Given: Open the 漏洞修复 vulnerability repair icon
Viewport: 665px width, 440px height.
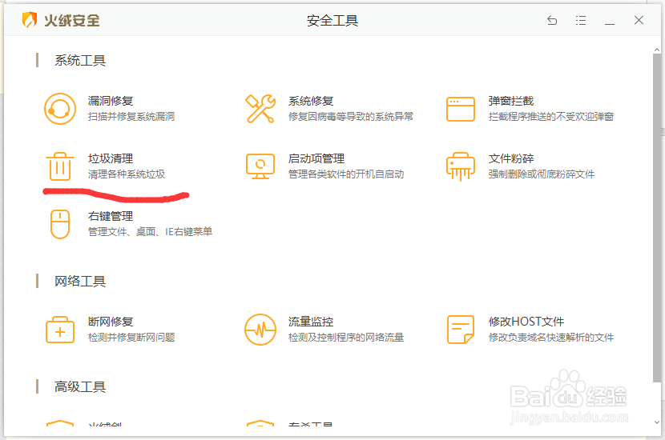Looking at the screenshot, I should pos(60,109).
